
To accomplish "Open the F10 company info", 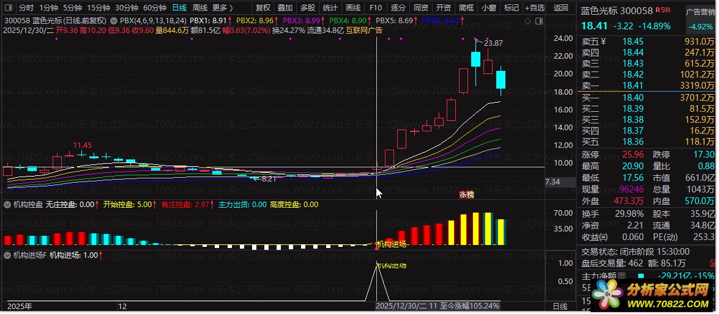I will 376,8.
